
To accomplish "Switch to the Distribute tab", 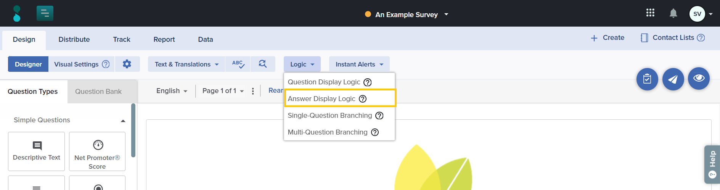I will click(74, 40).
